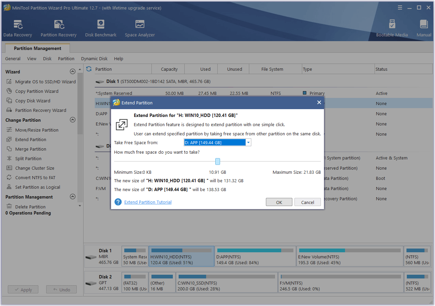Click the Set Partition as Logical icon
This screenshot has height=306, width=435.
[x=9, y=187]
